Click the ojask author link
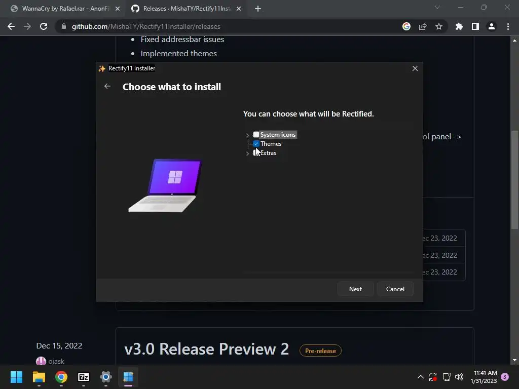The height and width of the screenshot is (389, 519). point(56,361)
